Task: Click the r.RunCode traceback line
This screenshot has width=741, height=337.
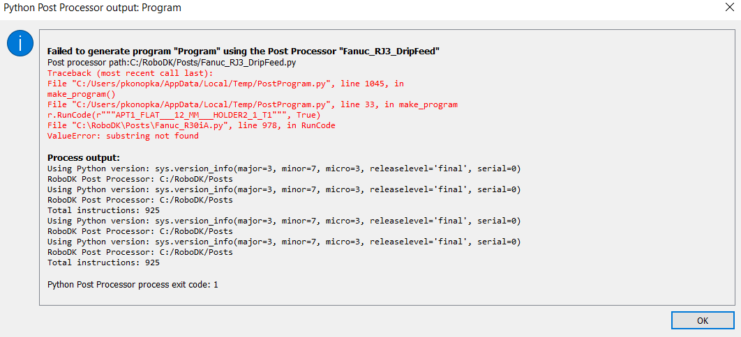Action: (x=184, y=115)
